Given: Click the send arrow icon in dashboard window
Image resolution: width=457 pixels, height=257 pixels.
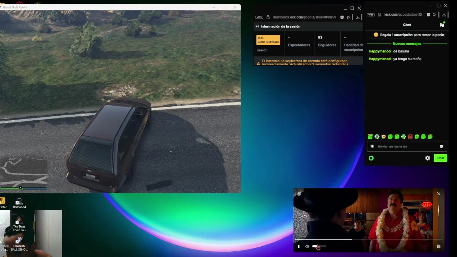Looking at the screenshot, I should coord(348,17).
